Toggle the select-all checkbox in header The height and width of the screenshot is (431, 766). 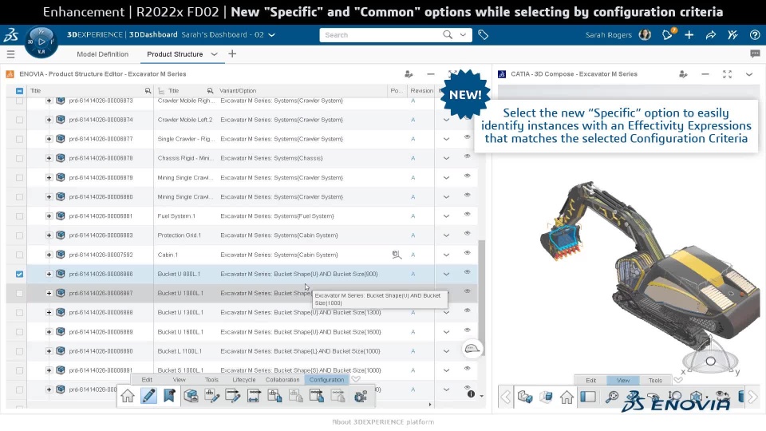pos(19,91)
